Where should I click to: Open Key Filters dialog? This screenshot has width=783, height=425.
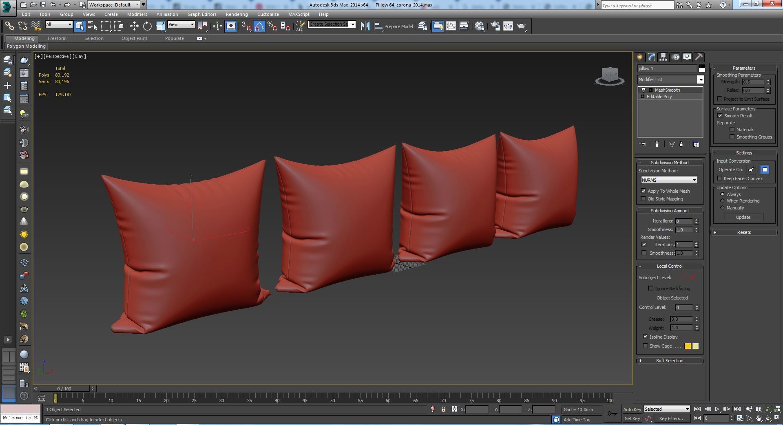pyautogui.click(x=671, y=418)
